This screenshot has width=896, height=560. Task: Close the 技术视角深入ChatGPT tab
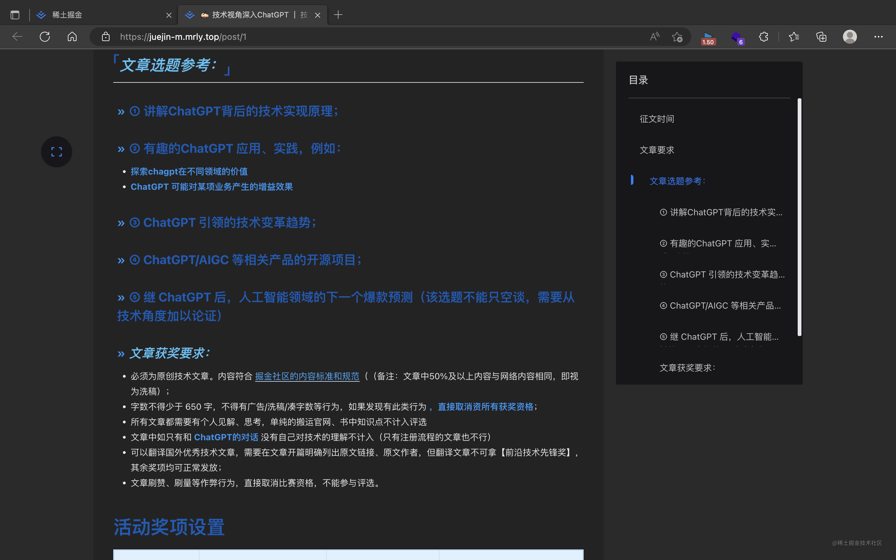click(317, 15)
